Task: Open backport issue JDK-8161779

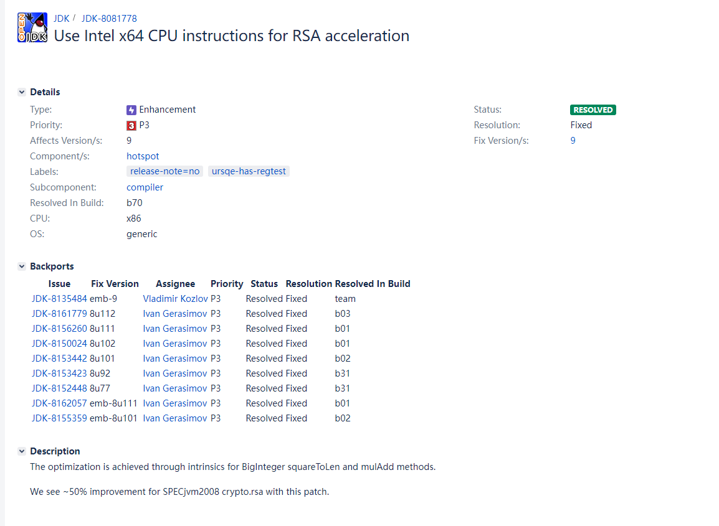Action: tap(59, 314)
